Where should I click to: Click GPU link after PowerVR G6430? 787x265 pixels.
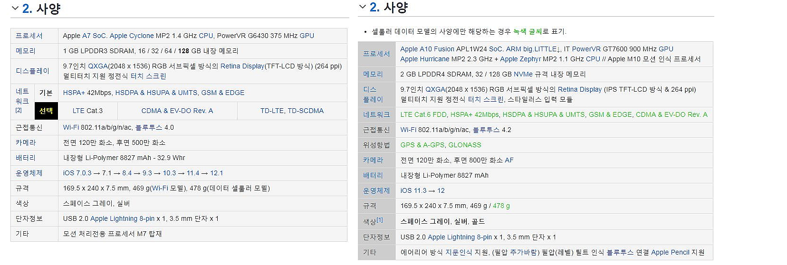pyautogui.click(x=307, y=36)
